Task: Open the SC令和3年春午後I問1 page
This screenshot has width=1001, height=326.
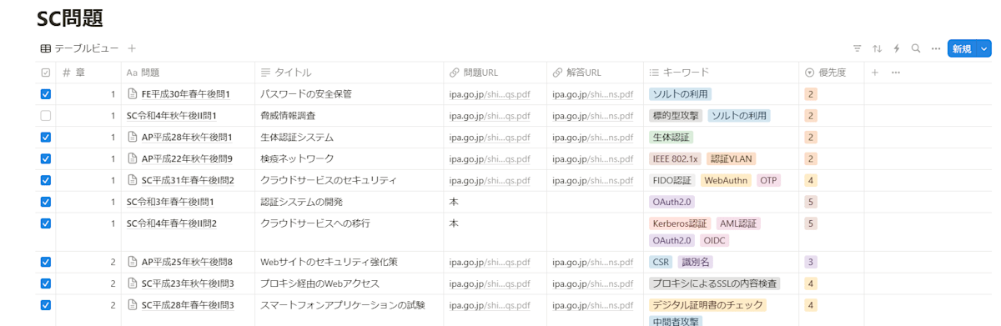Action: coord(171,202)
